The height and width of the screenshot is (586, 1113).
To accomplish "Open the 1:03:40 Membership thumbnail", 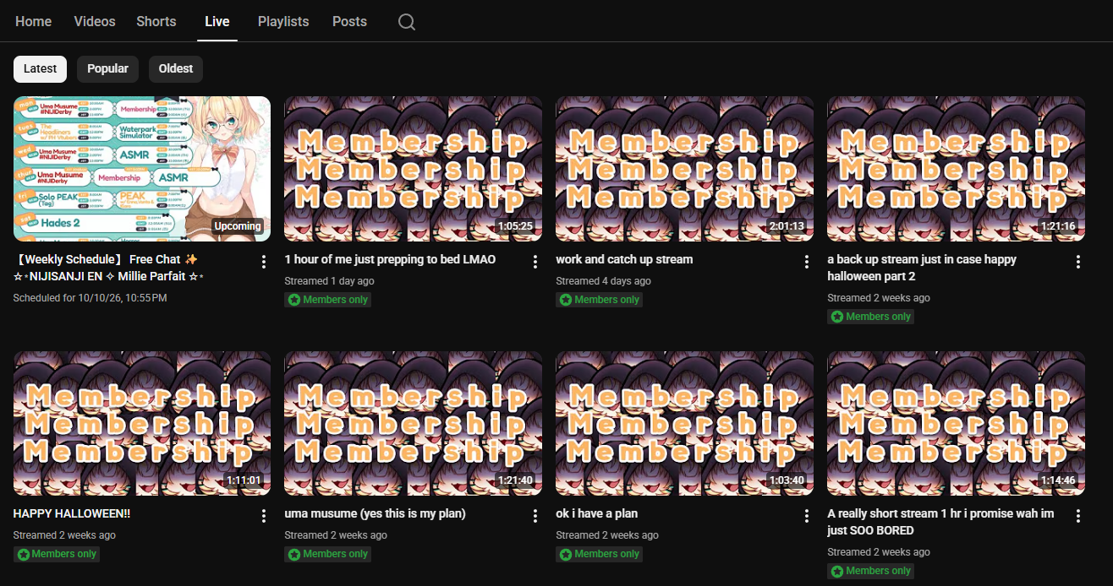I will [685, 423].
